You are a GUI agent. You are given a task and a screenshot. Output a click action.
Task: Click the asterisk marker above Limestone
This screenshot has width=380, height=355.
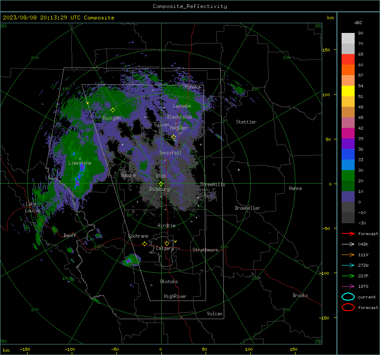pos(80,159)
